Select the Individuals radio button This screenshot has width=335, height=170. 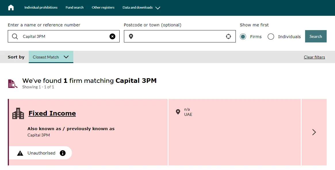point(271,37)
